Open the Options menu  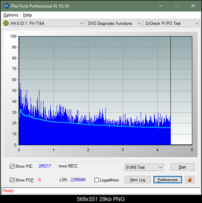tap(11, 15)
